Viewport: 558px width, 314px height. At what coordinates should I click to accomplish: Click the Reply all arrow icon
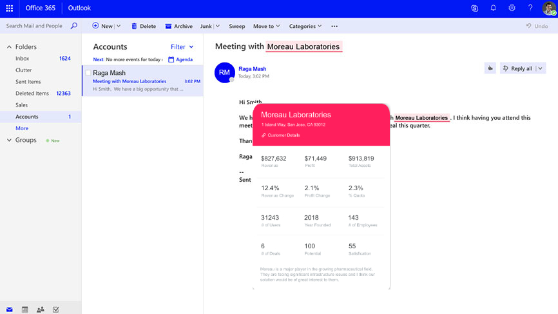click(x=506, y=68)
